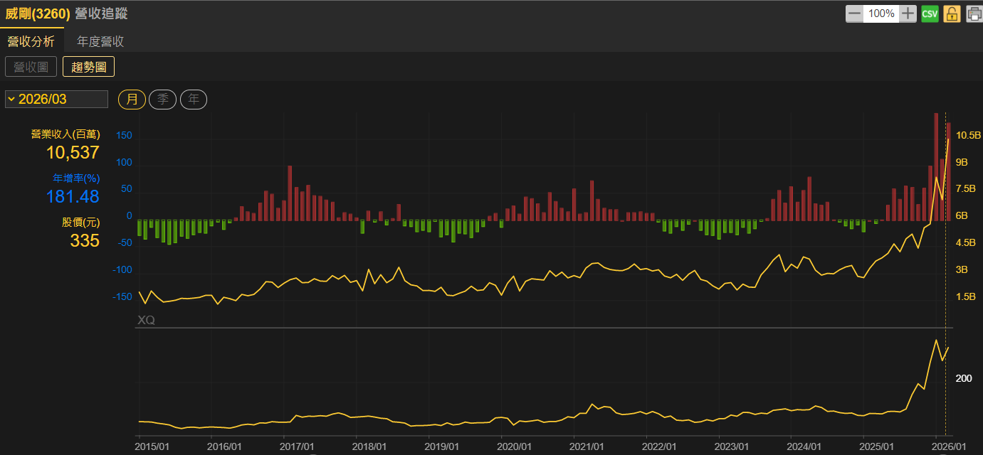Click the zoom in plus button
This screenshot has height=455, width=983.
pos(908,14)
